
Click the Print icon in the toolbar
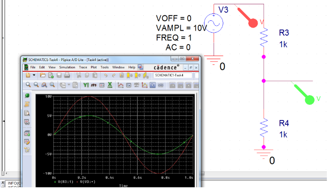coord(67,75)
